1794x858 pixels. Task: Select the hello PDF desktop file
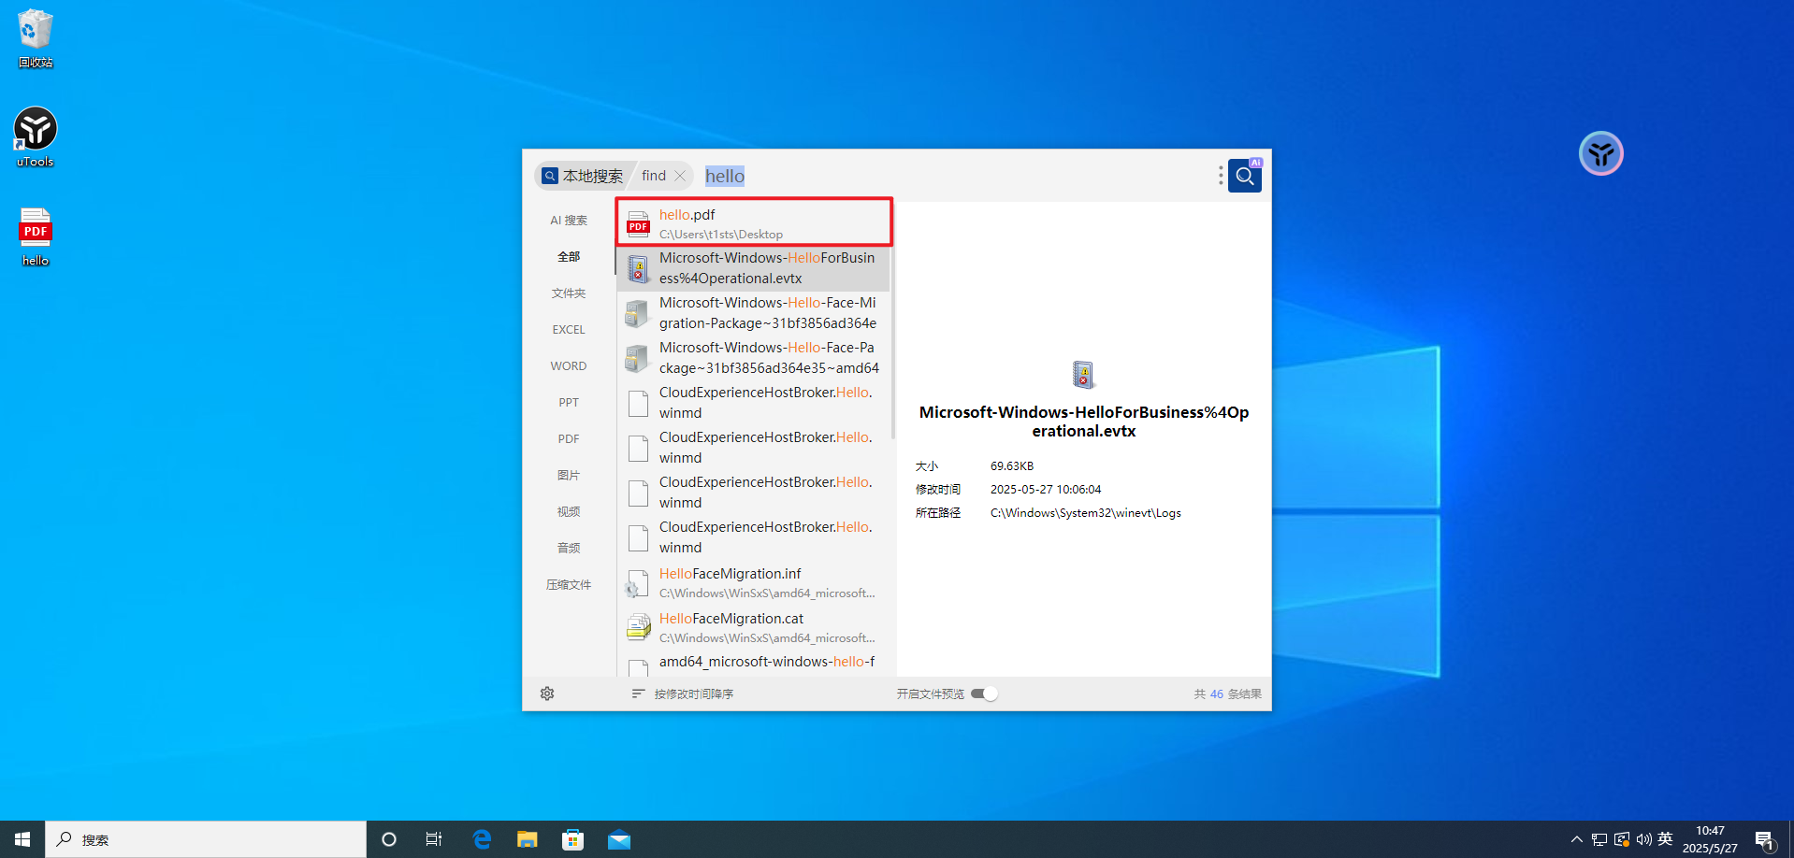coord(36,236)
